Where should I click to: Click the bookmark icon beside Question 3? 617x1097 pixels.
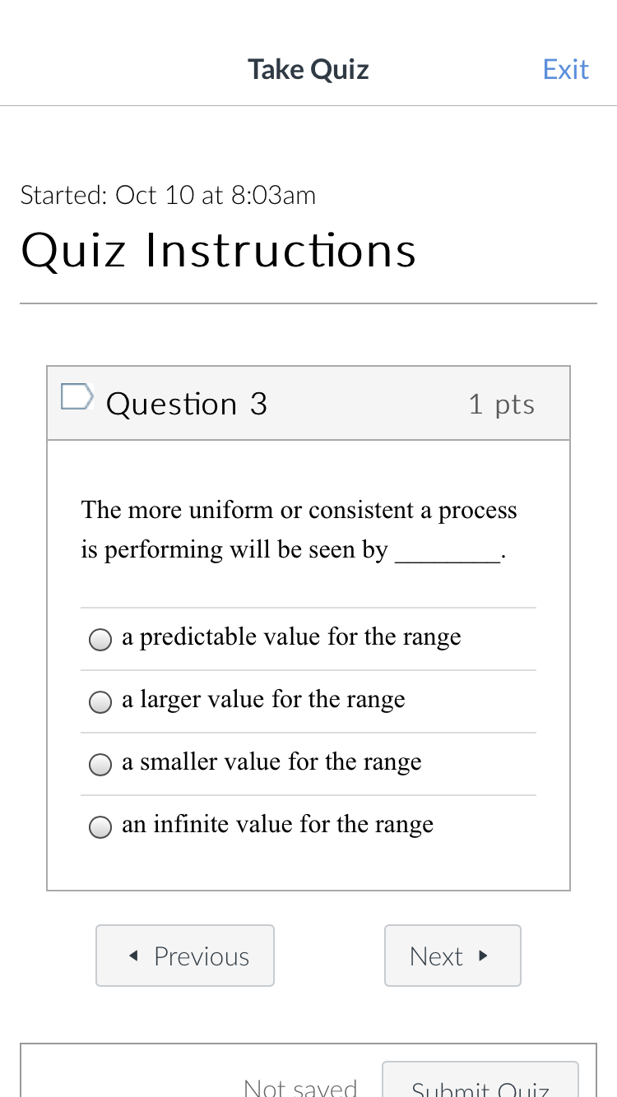(77, 397)
